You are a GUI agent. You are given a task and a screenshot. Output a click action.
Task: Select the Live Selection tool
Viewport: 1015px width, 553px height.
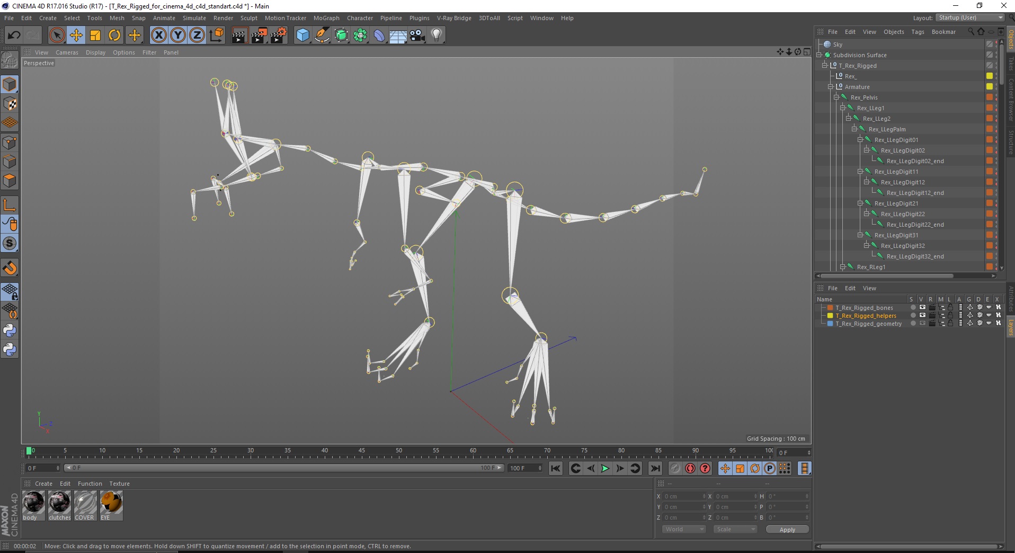[57, 35]
